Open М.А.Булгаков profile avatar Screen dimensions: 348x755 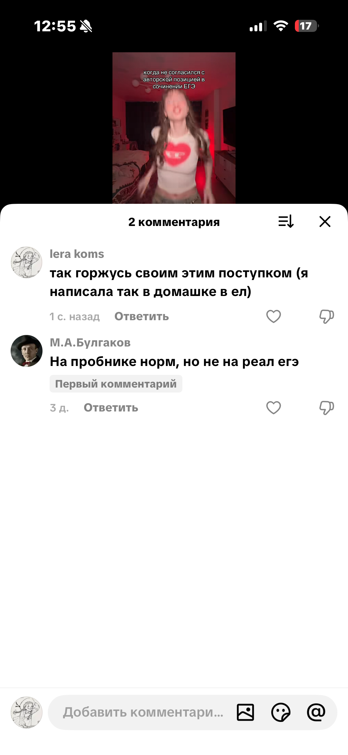click(x=27, y=351)
